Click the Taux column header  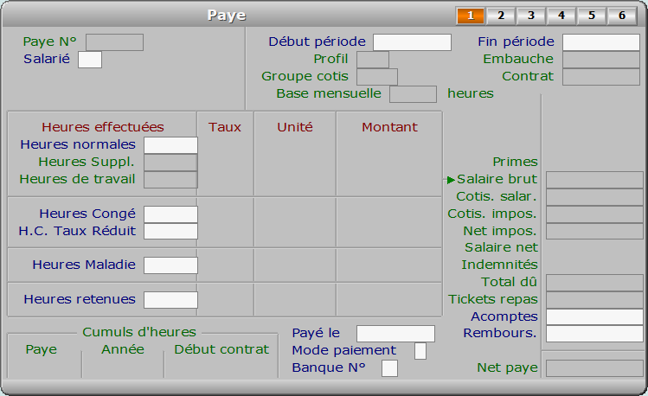point(224,127)
